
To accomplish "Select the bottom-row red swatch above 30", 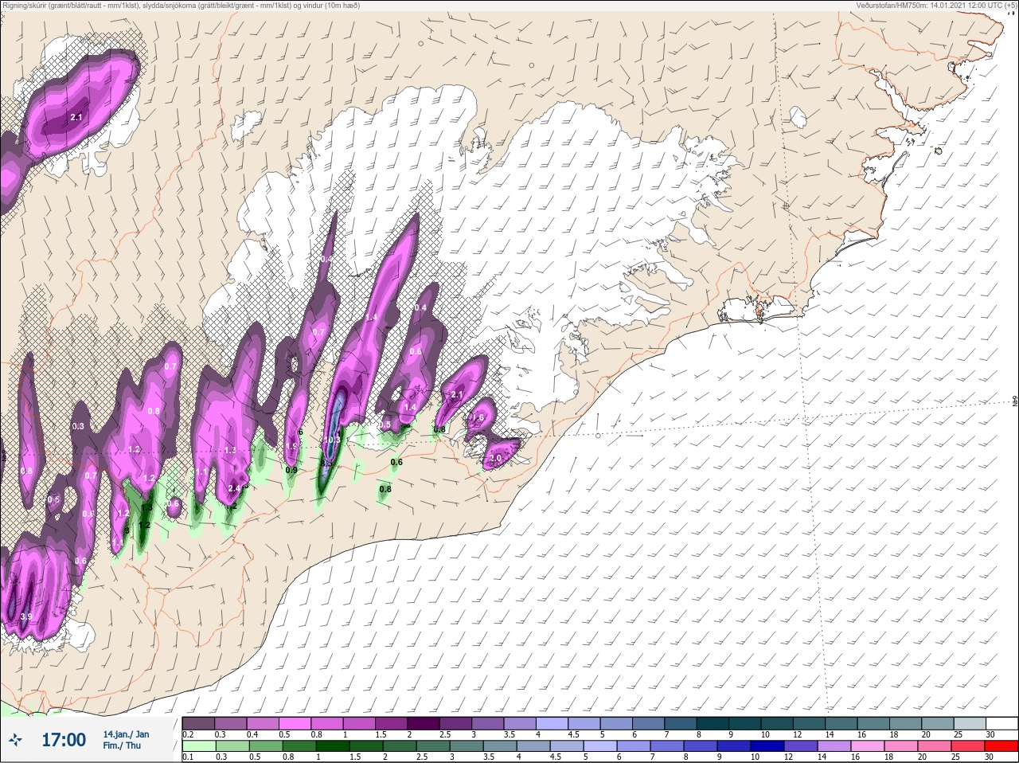I will (x=1002, y=746).
